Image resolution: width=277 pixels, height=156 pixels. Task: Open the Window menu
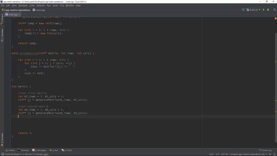pos(70,6)
